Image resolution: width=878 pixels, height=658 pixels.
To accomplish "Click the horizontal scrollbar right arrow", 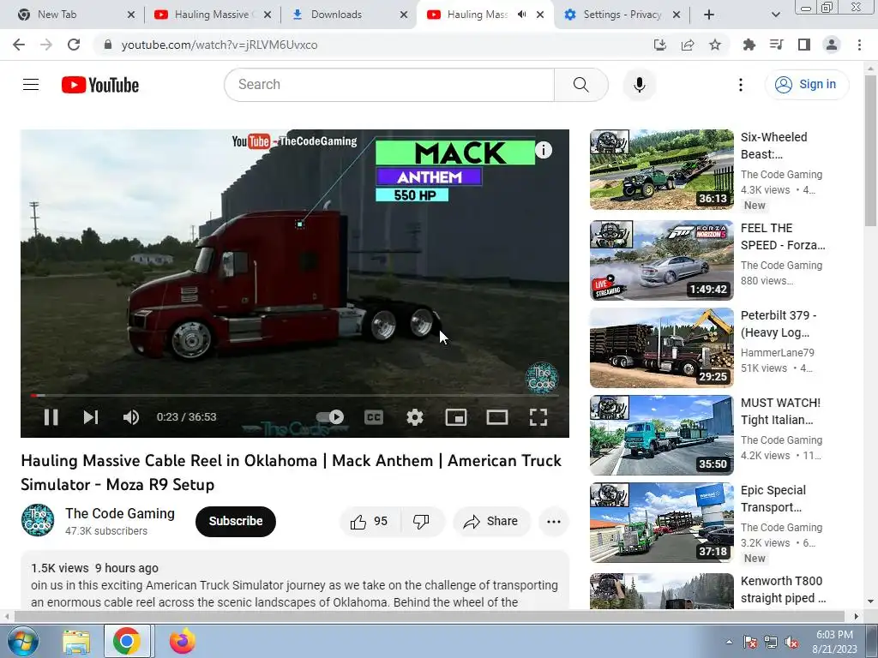I will coord(857,617).
